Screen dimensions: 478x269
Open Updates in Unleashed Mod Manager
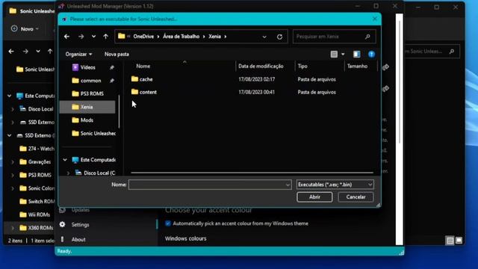click(80, 210)
